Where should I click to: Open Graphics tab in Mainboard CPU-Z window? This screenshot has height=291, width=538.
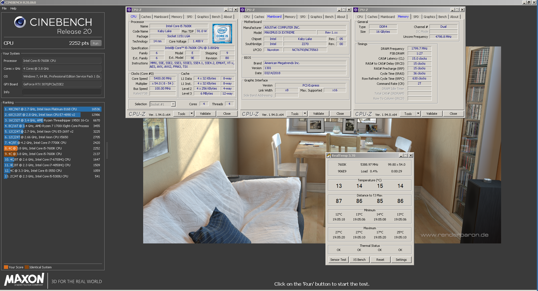pyautogui.click(x=316, y=17)
